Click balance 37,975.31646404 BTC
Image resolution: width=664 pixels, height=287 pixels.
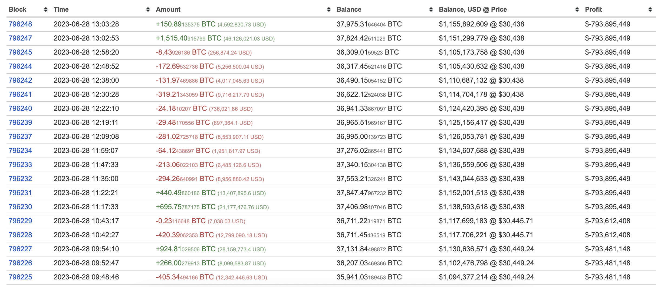click(369, 24)
